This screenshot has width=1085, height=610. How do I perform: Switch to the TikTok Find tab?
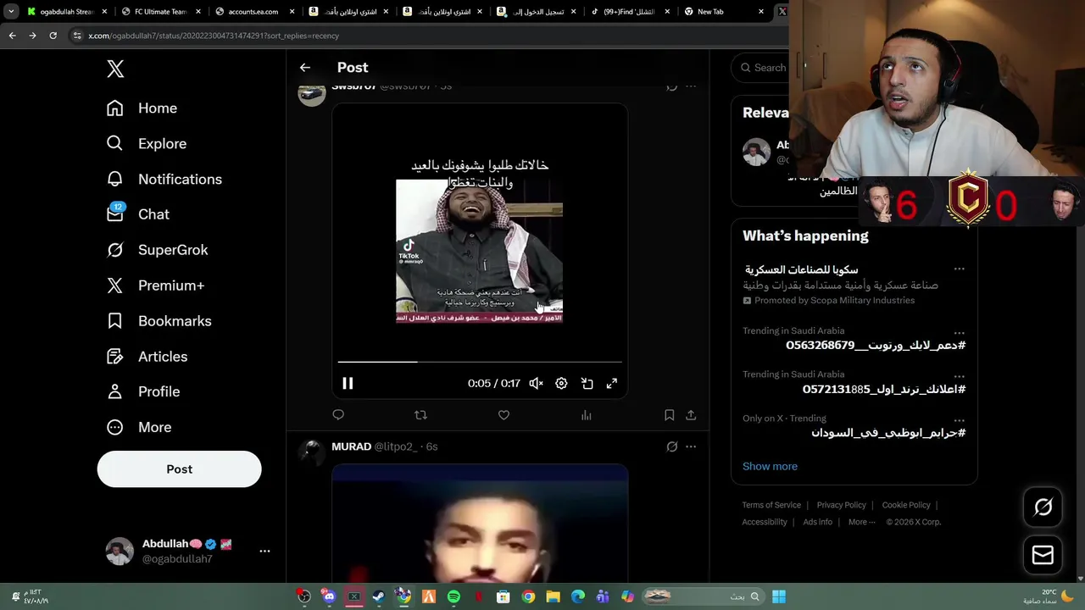pyautogui.click(x=629, y=12)
